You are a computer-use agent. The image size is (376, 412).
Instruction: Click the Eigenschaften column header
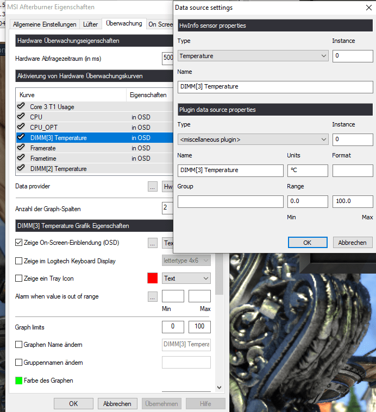pyautogui.click(x=150, y=95)
